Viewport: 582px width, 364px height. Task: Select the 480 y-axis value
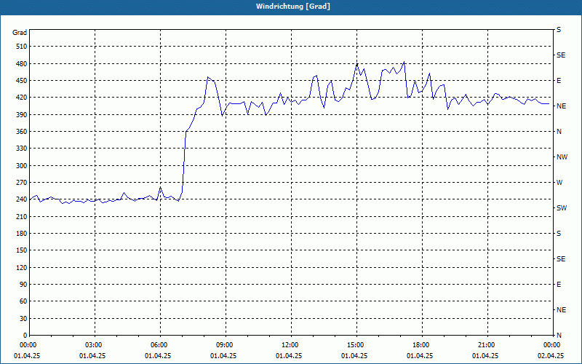pyautogui.click(x=22, y=64)
